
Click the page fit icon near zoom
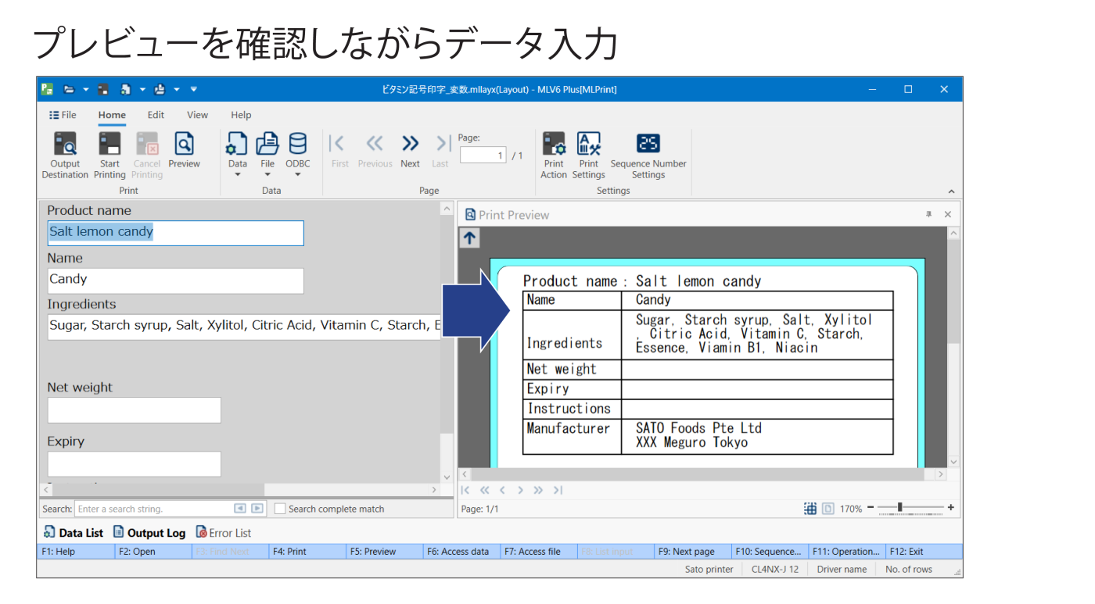pos(828,509)
